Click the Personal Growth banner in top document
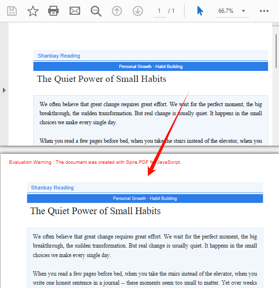 point(151,67)
